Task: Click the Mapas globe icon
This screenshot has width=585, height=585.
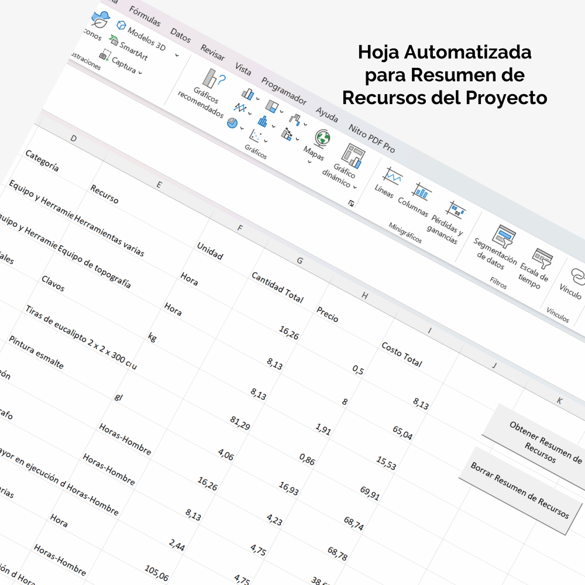Action: (322, 137)
